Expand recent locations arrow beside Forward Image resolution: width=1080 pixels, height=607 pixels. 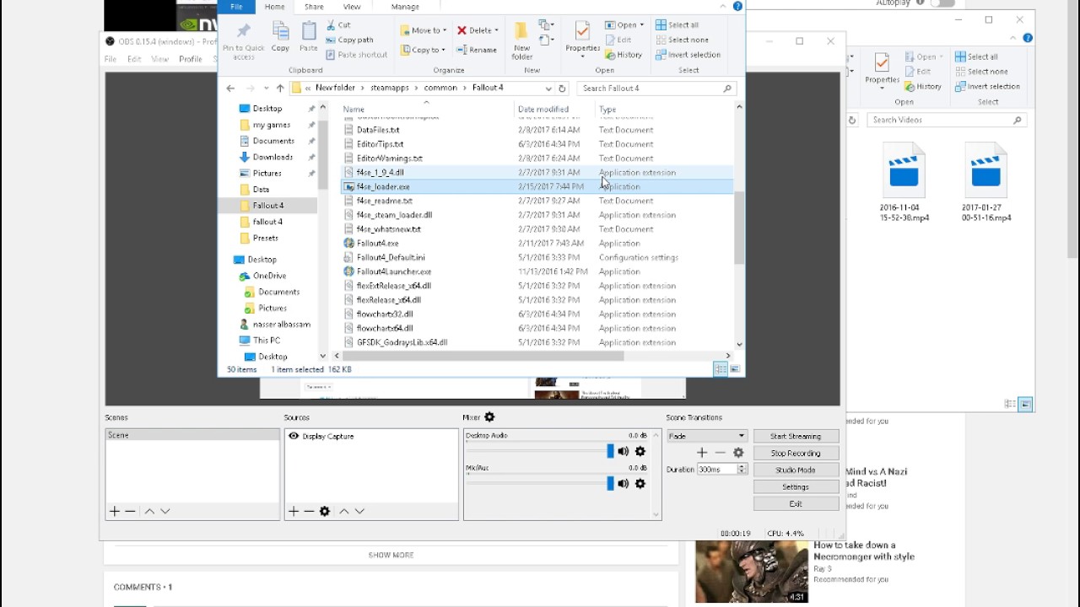coord(266,88)
